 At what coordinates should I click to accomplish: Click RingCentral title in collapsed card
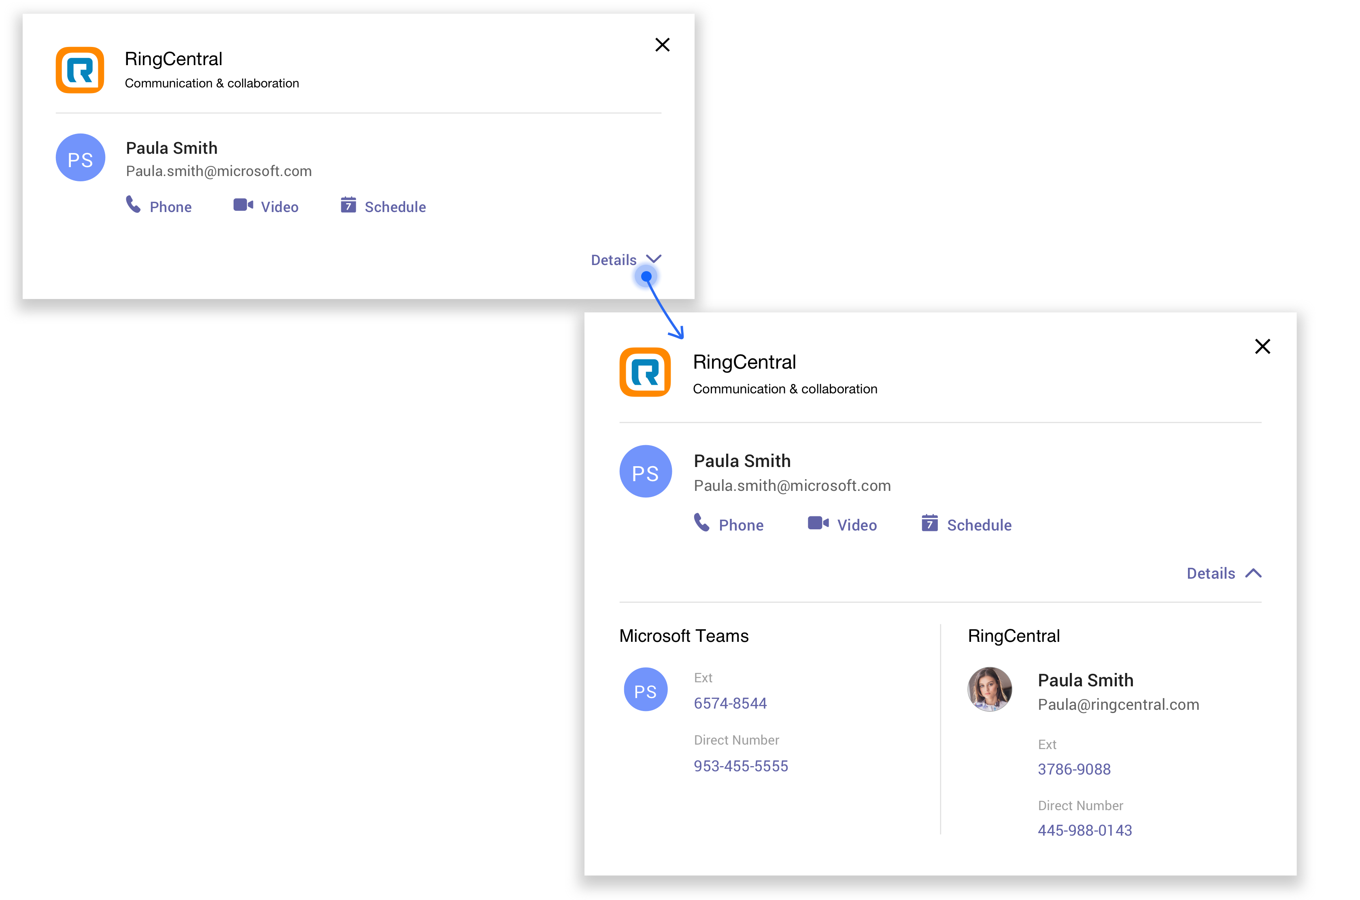[x=173, y=59]
